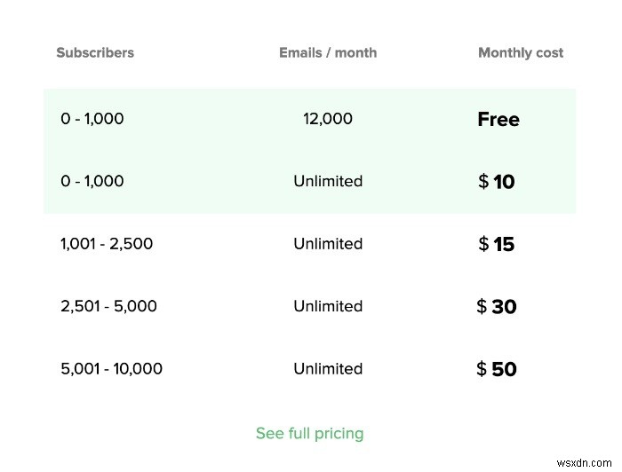Select the $ 30 monthly cost price
The image size is (622, 472).
(x=497, y=307)
